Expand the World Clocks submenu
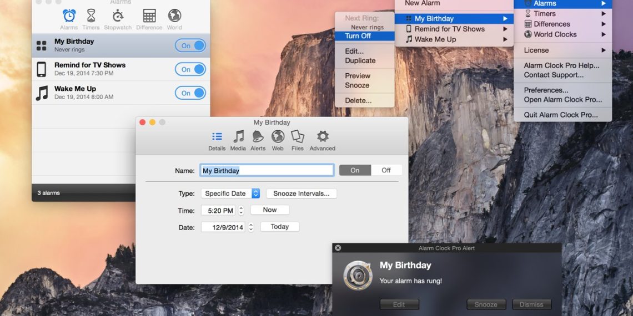633x316 pixels. pos(562,34)
